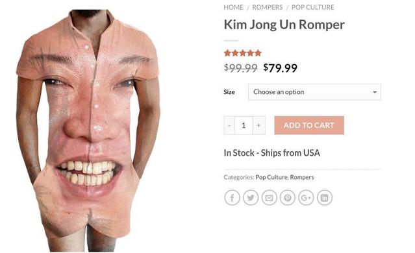Decrease quantity with minus button
Viewport: 415px width, 253px height.
229,125
